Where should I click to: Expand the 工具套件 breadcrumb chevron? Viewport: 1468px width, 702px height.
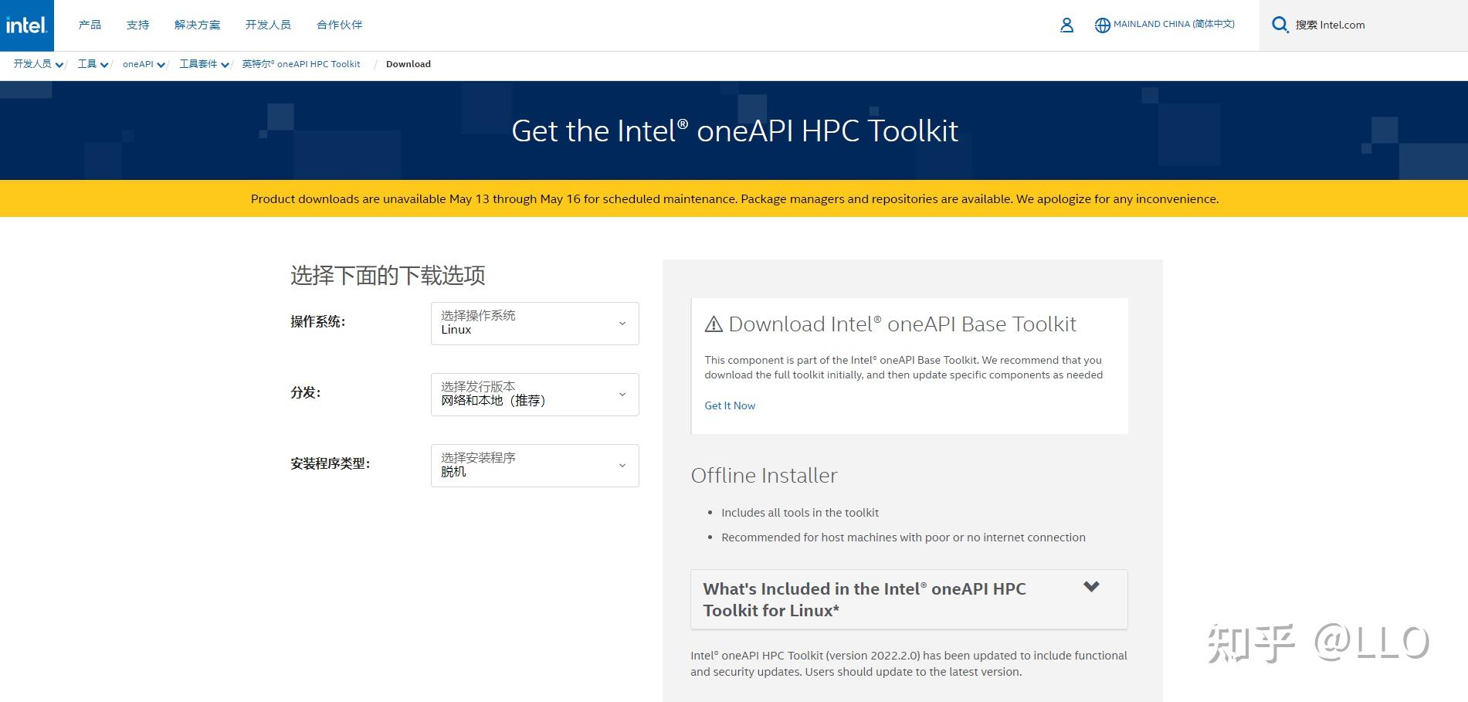tap(225, 65)
